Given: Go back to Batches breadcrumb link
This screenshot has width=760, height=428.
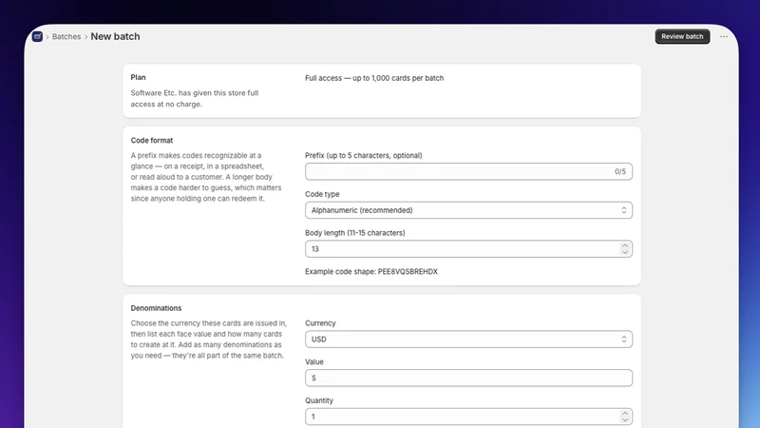Looking at the screenshot, I should [x=66, y=36].
